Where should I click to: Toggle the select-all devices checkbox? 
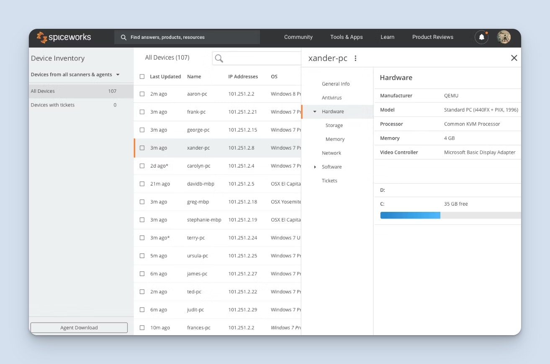pyautogui.click(x=142, y=76)
